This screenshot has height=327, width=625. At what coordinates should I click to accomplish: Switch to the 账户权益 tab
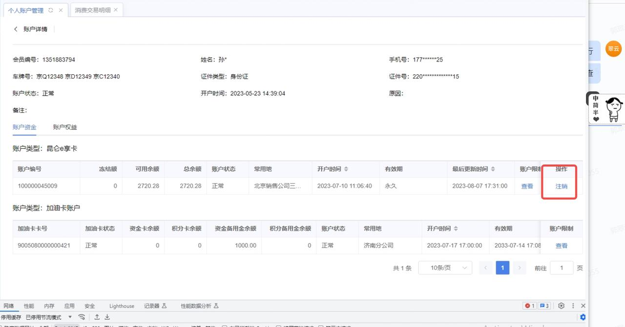tap(65, 127)
